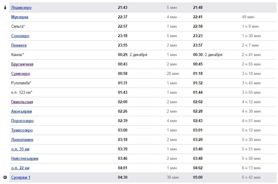The height and width of the screenshot is (184, 278).
Task: Open the Тумасозеро station link
Action: coord(22,130)
